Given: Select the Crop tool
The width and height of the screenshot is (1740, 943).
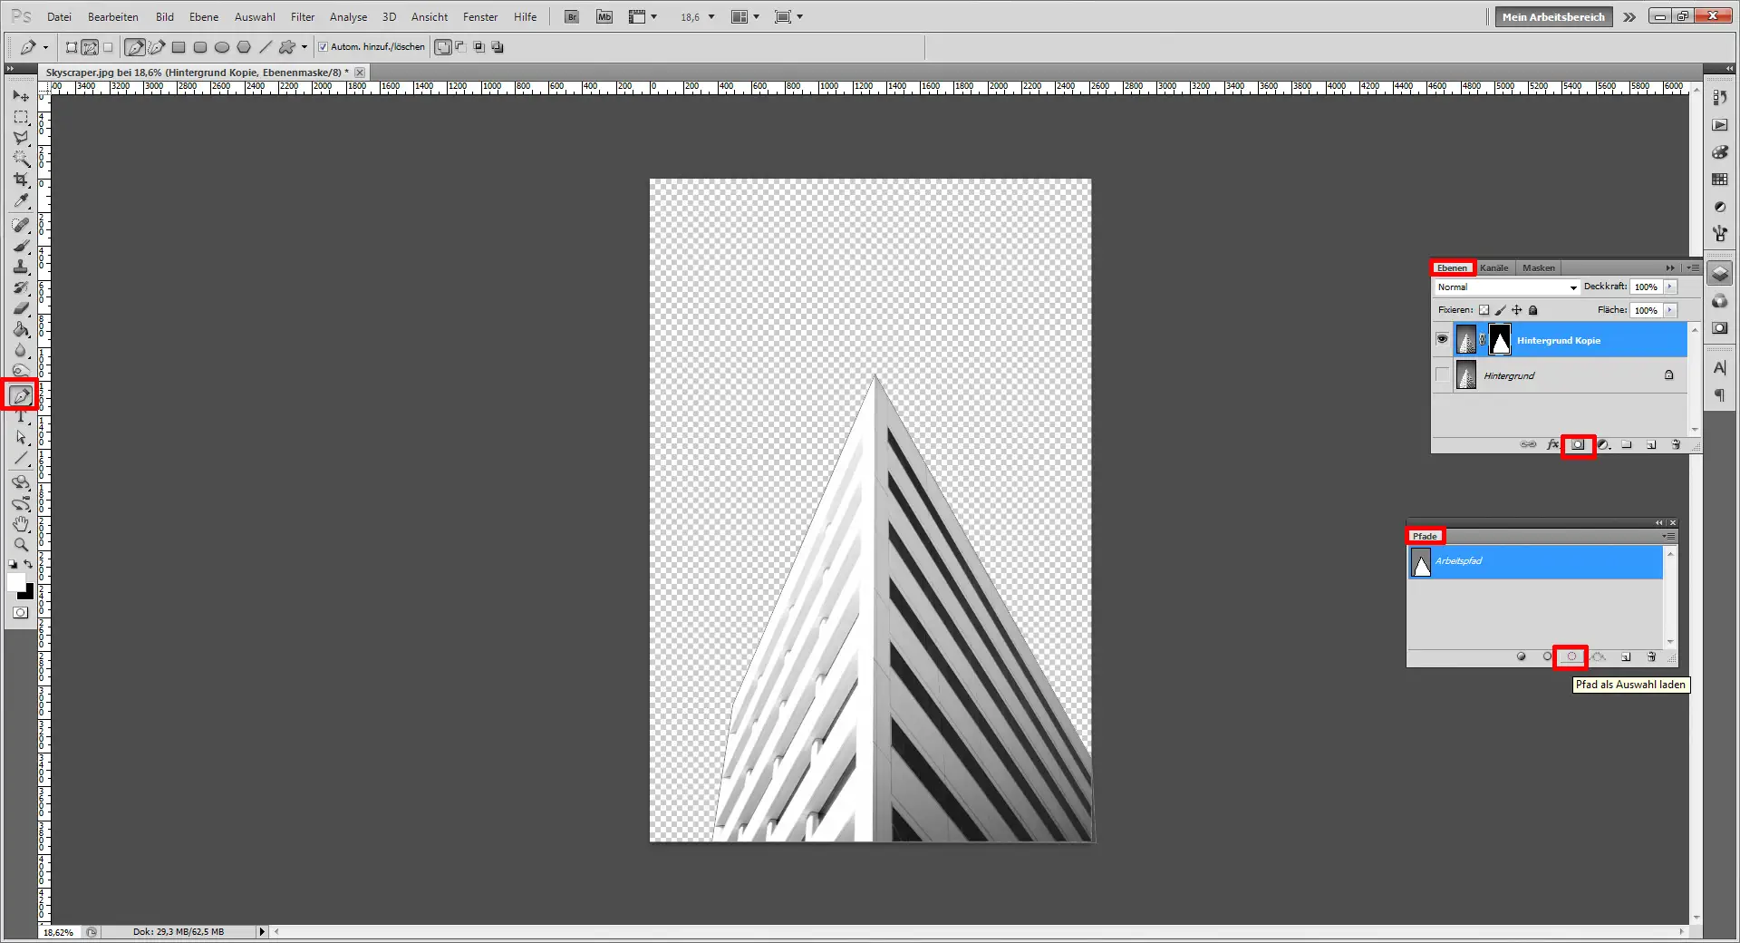Looking at the screenshot, I should click(x=21, y=180).
